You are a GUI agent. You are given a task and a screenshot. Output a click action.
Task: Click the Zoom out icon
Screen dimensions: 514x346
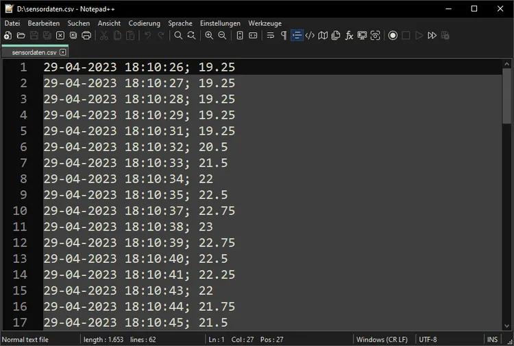pos(222,36)
